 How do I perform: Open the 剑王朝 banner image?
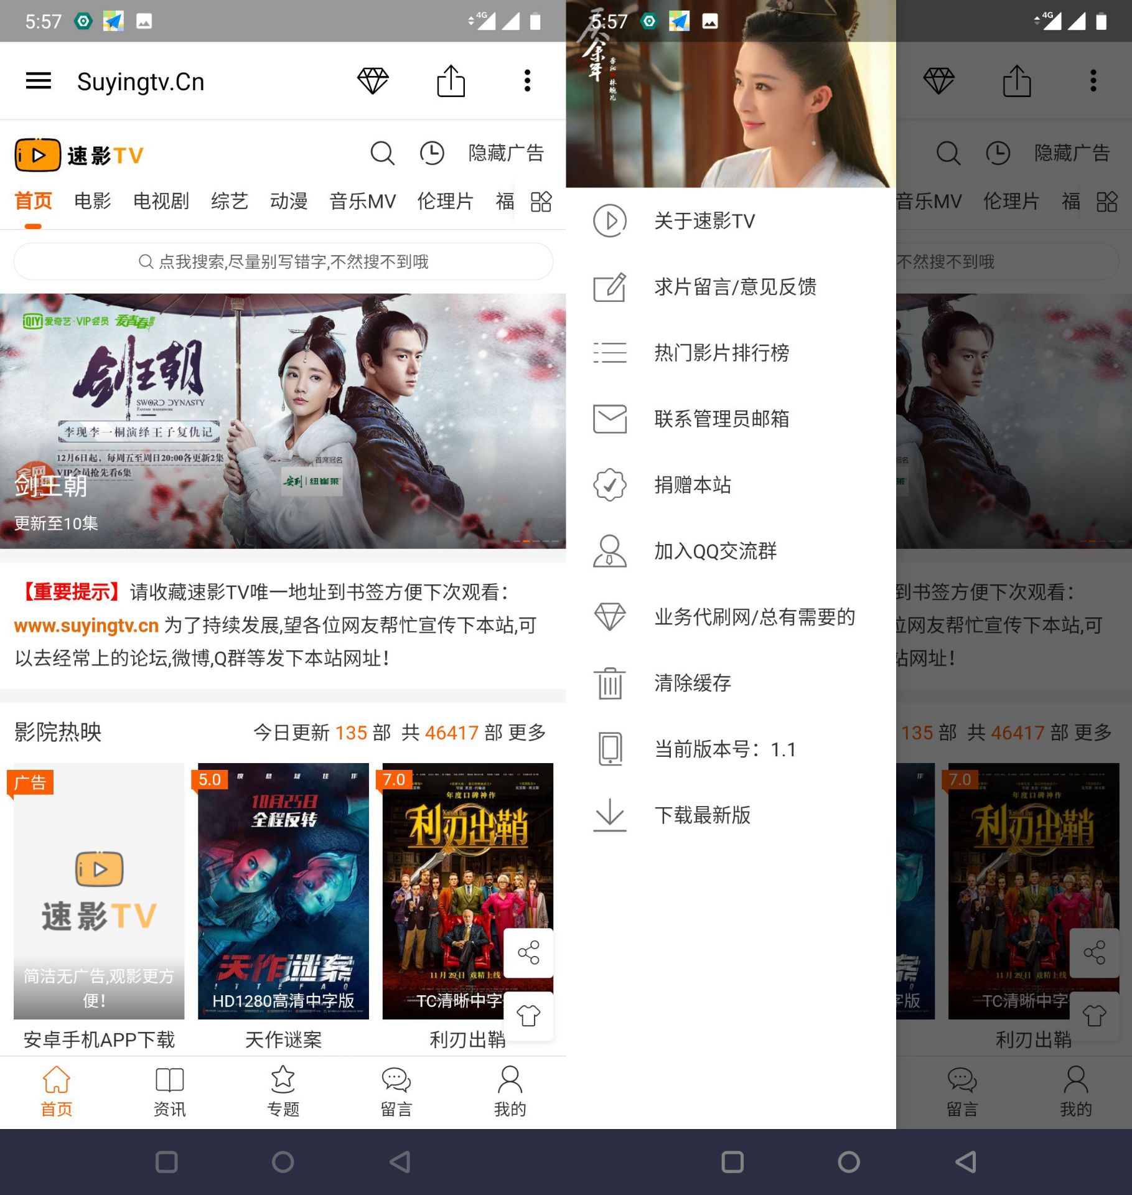coord(283,421)
